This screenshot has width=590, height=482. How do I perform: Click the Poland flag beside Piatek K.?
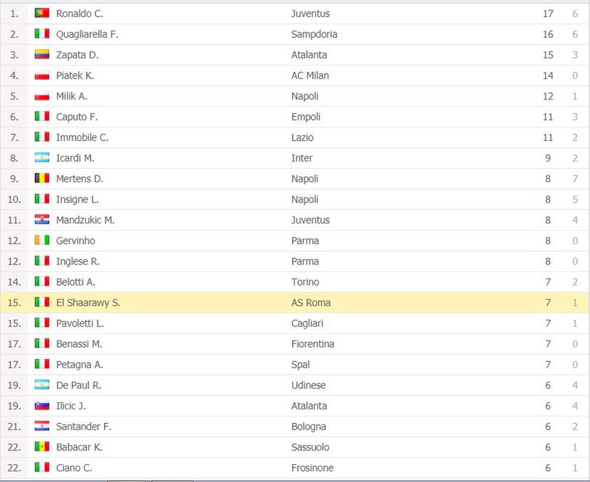coord(42,75)
